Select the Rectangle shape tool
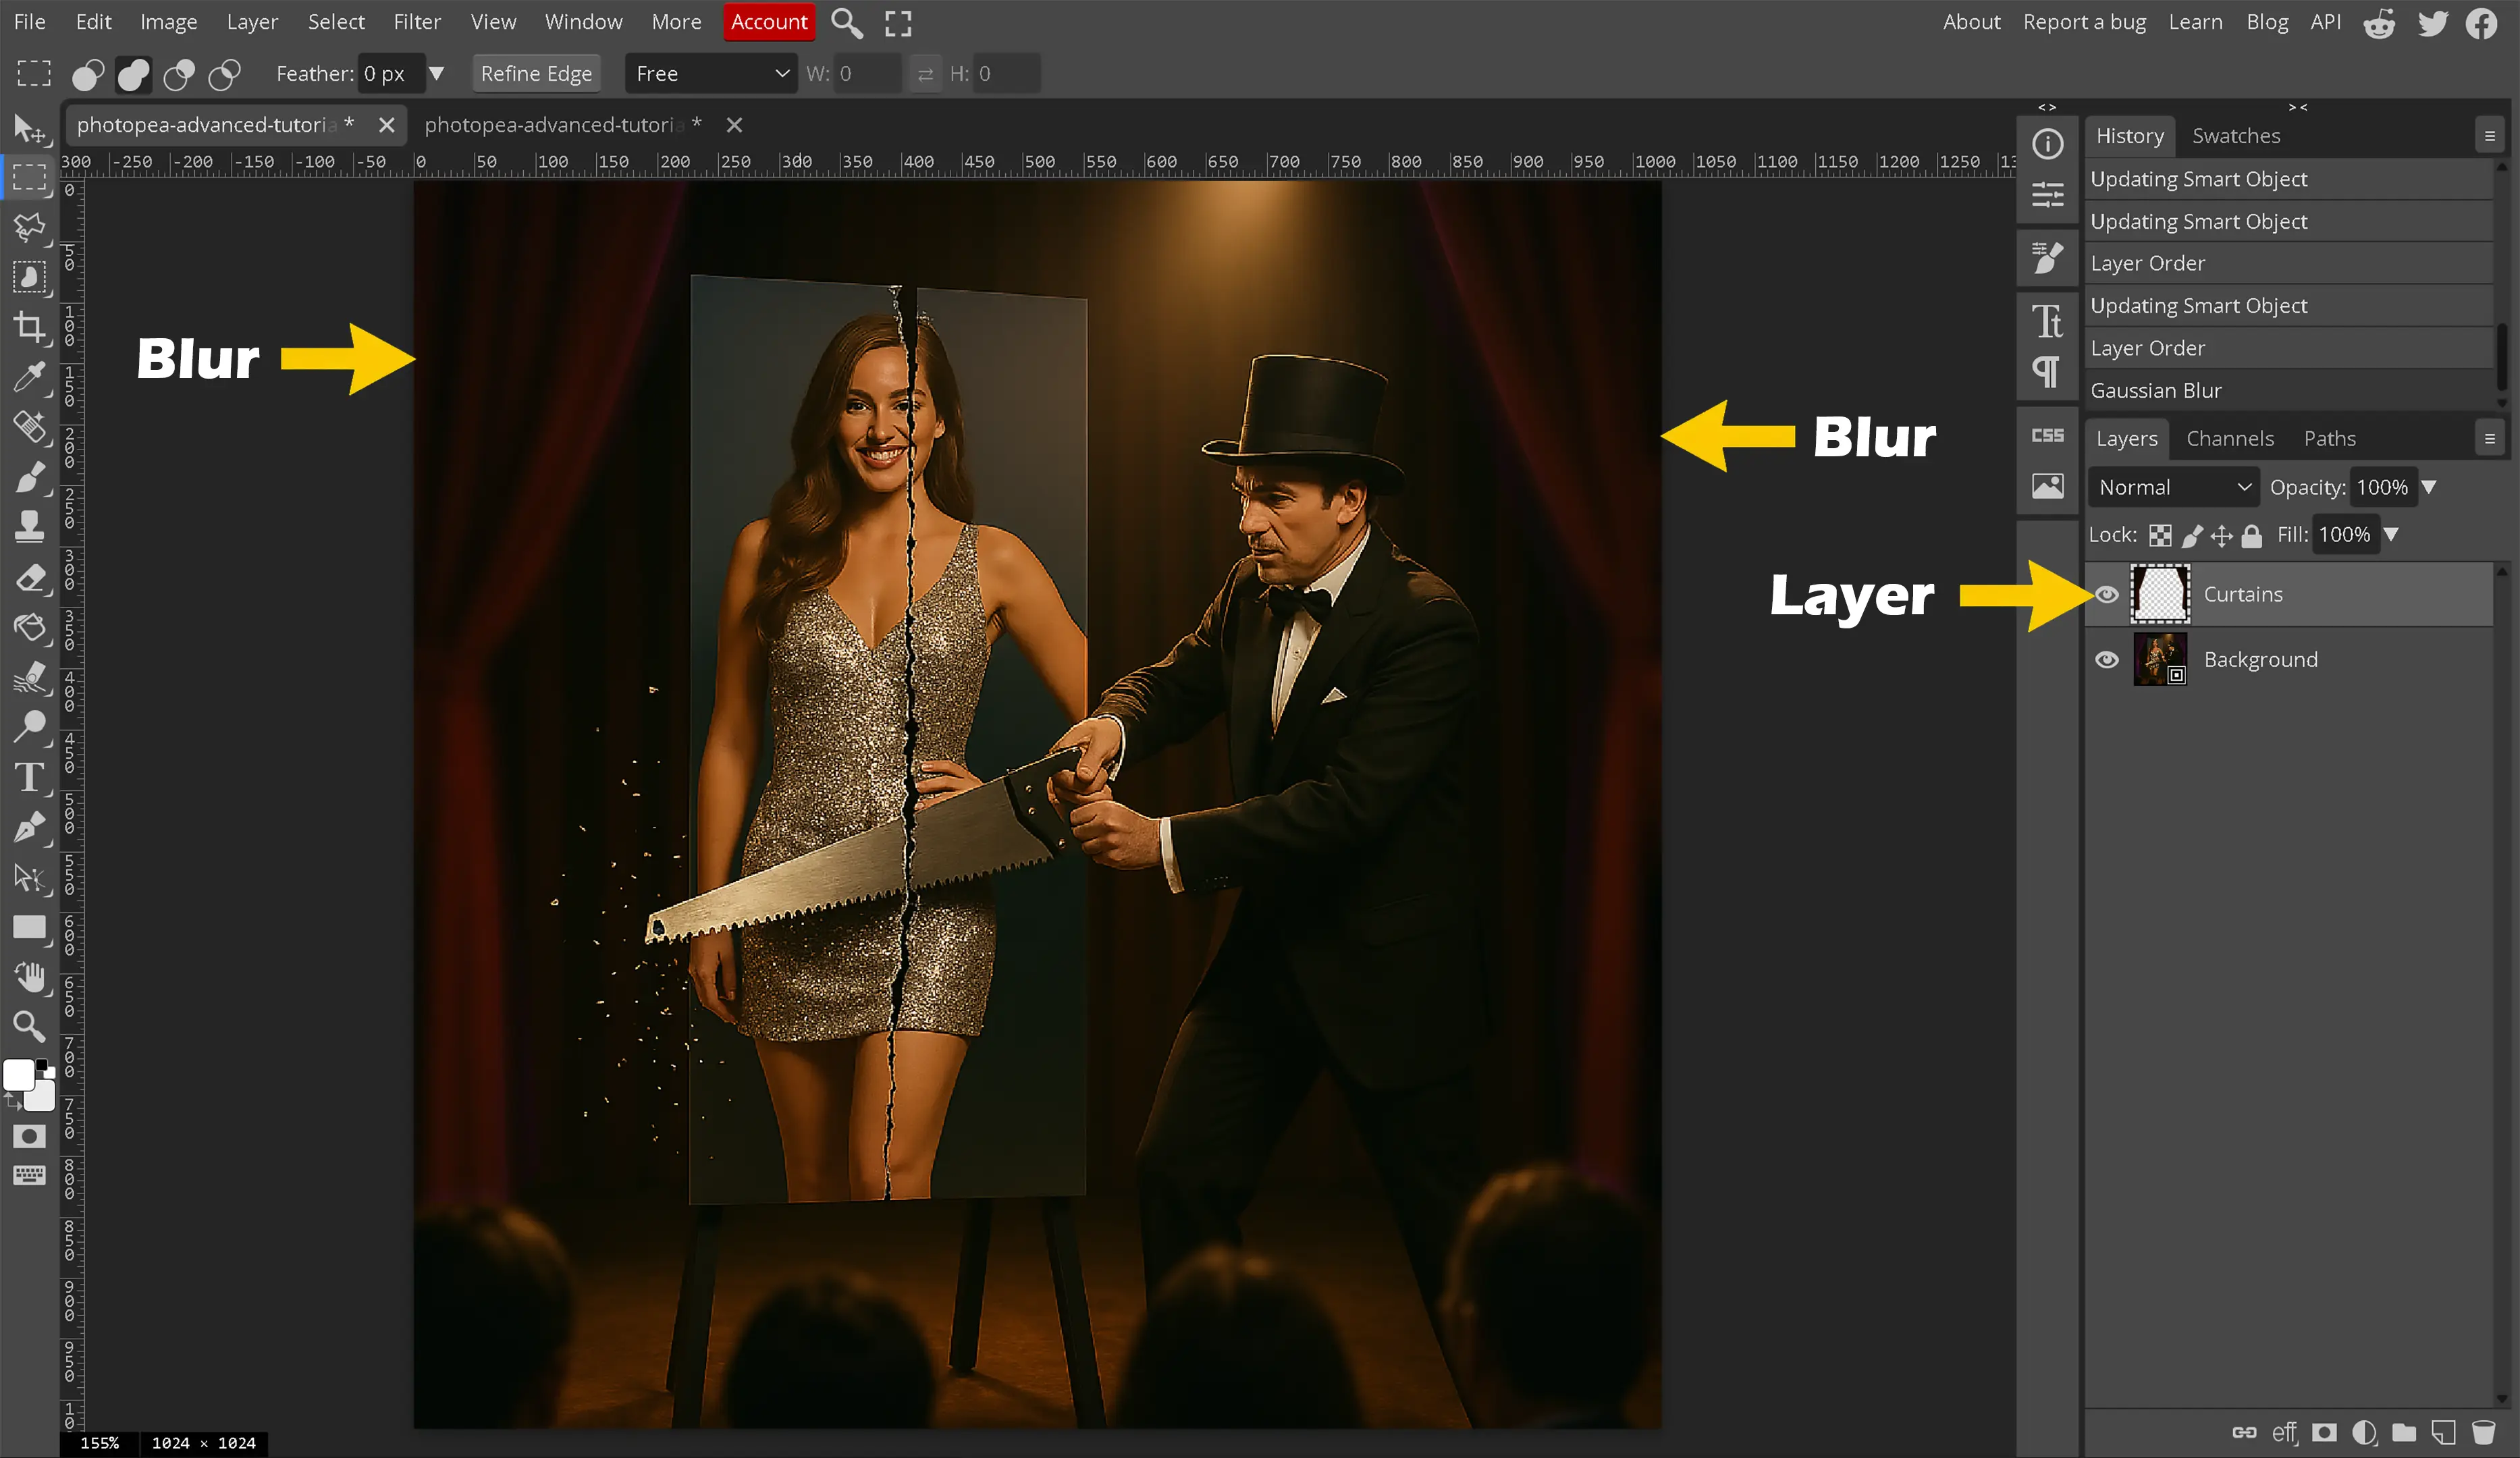 click(x=29, y=927)
